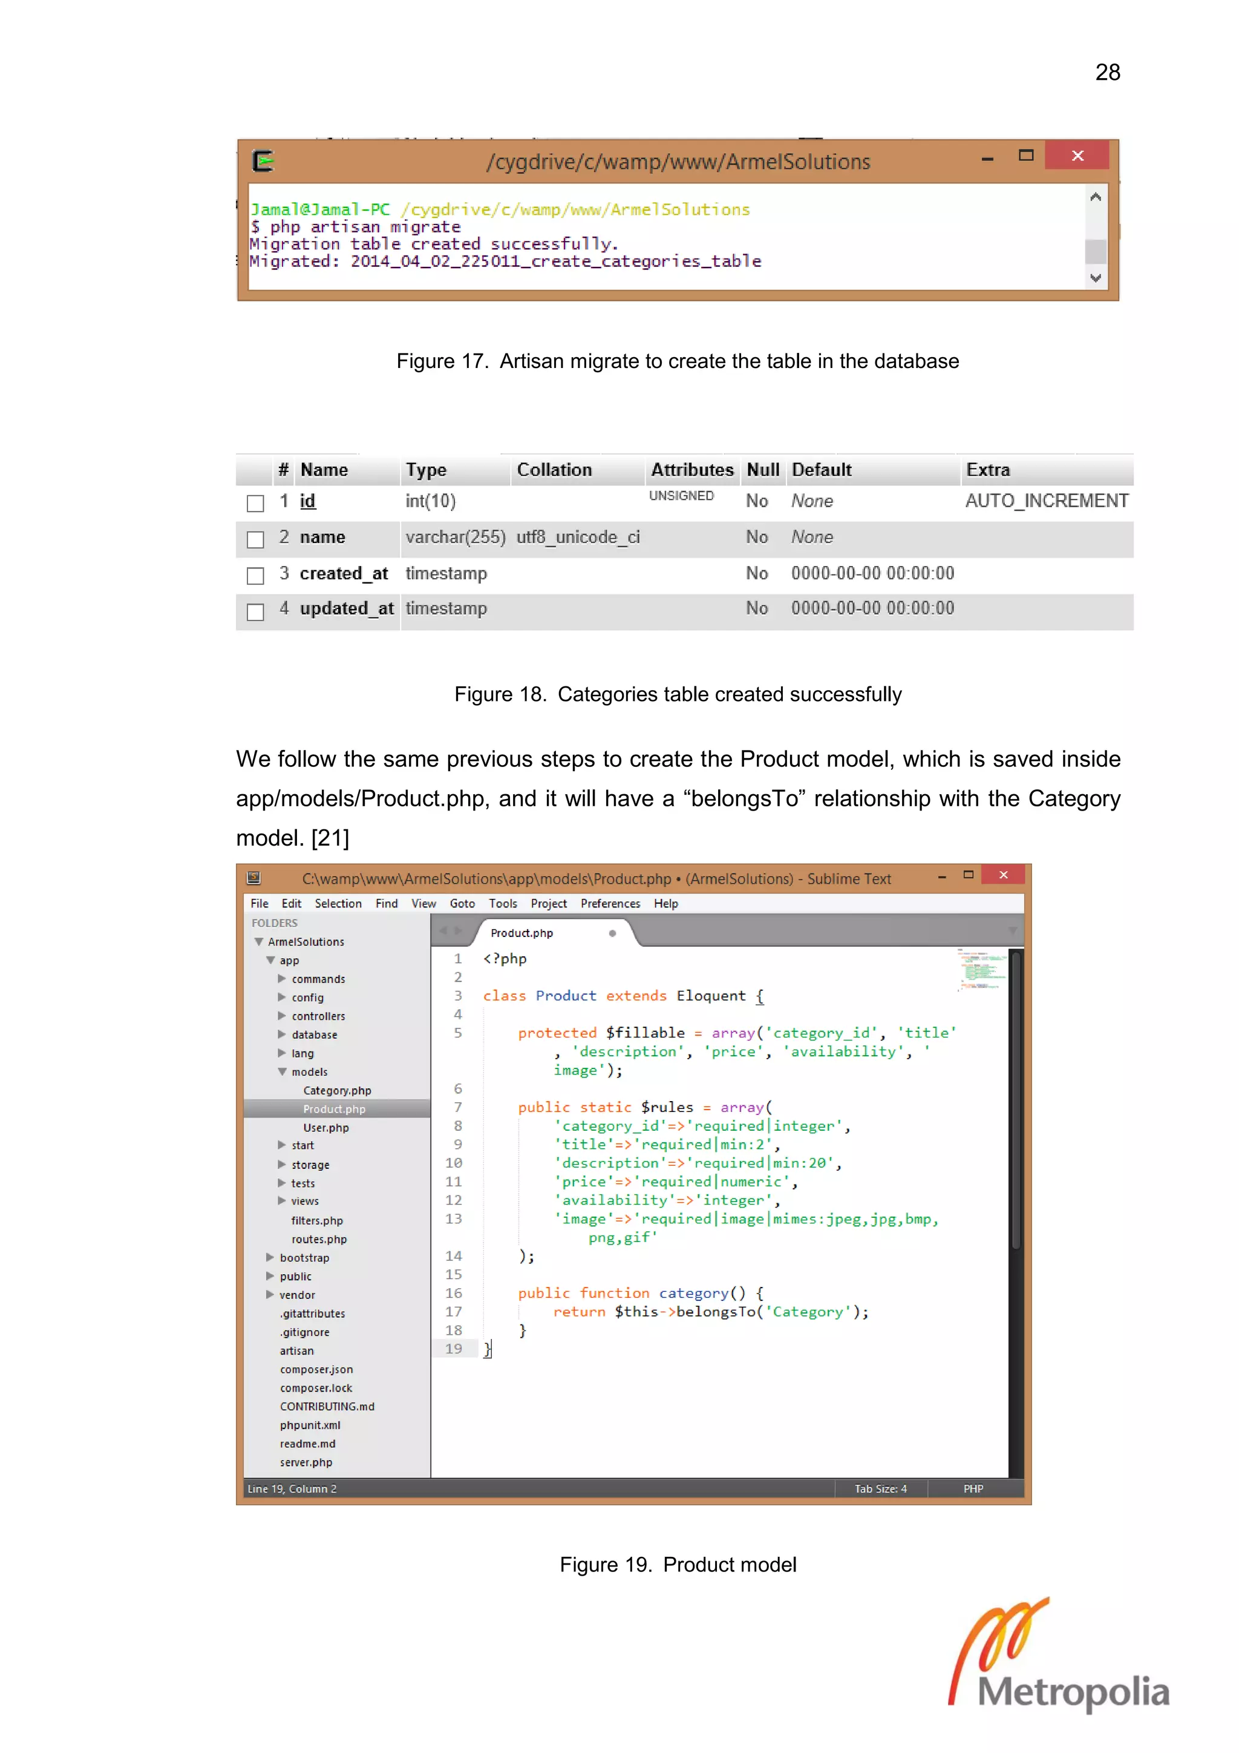Image resolution: width=1239 pixels, height=1753 pixels.
Task: Expand the bootstrap folder
Action: click(x=270, y=1257)
